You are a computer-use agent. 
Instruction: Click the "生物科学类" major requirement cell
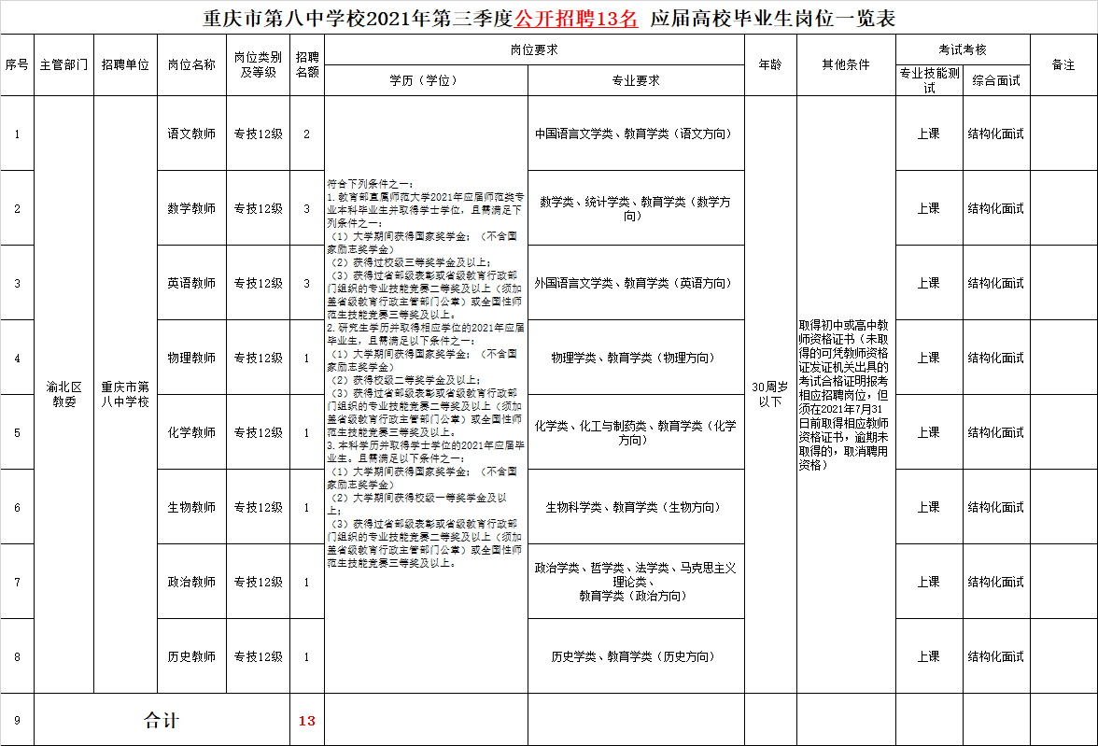coord(636,507)
